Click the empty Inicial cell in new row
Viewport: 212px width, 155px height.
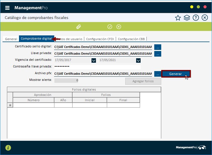[x=90, y=105]
